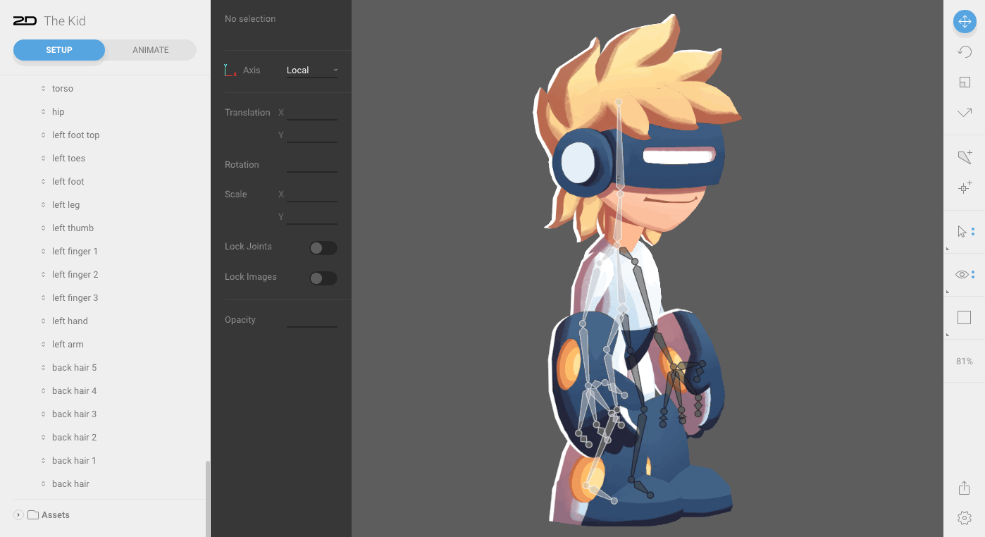Click the export share icon
This screenshot has width=985, height=537.
coord(965,488)
